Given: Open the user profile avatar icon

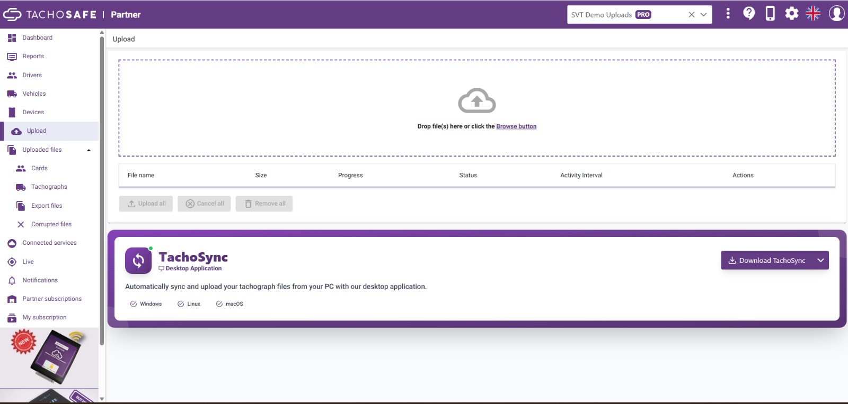Looking at the screenshot, I should tap(836, 14).
